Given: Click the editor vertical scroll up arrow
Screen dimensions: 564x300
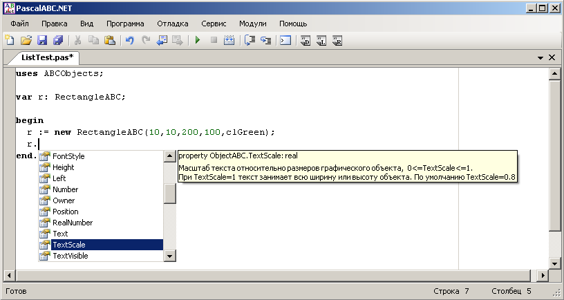Looking at the screenshot, I should 554,74.
